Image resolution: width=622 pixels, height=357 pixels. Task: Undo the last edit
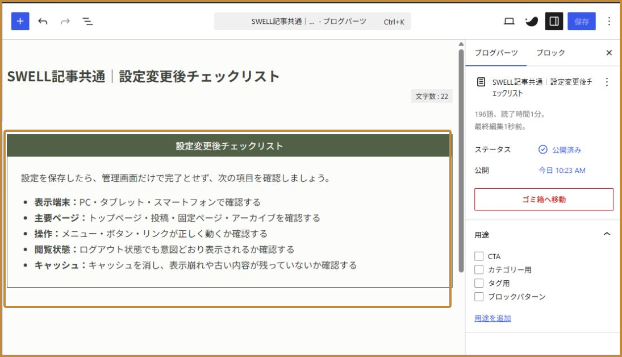[x=43, y=22]
